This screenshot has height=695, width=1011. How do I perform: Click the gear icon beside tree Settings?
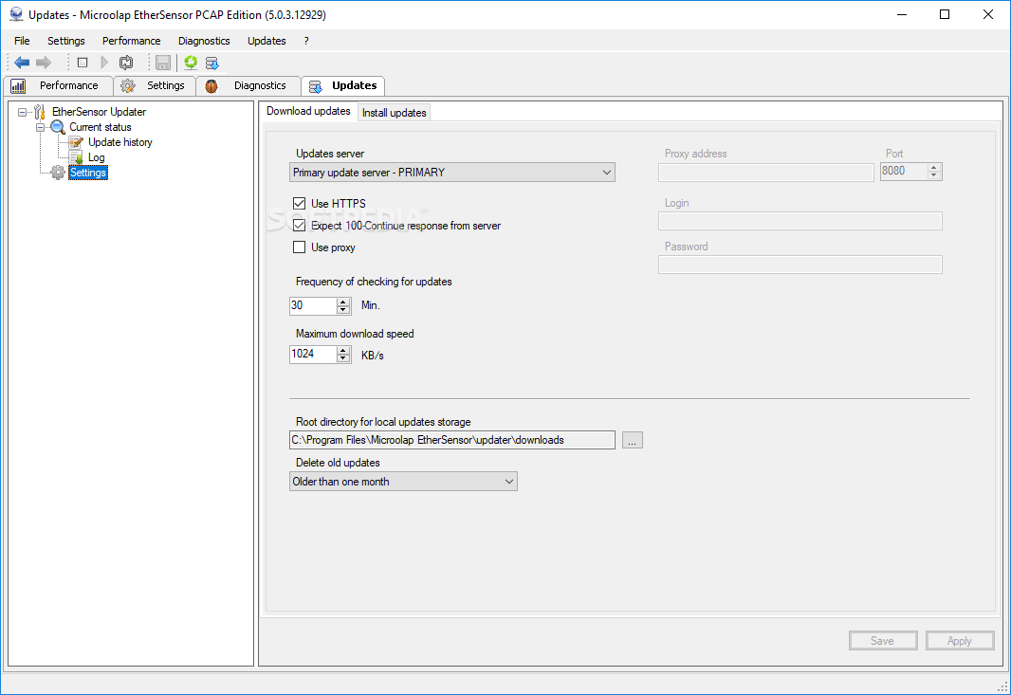point(58,173)
